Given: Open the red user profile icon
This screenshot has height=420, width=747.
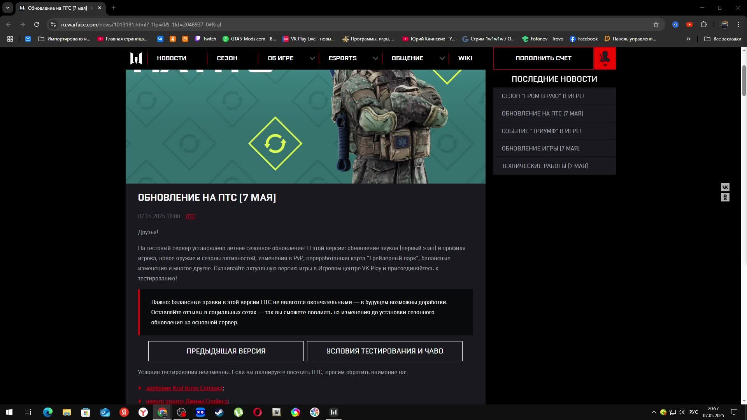Looking at the screenshot, I should point(605,58).
